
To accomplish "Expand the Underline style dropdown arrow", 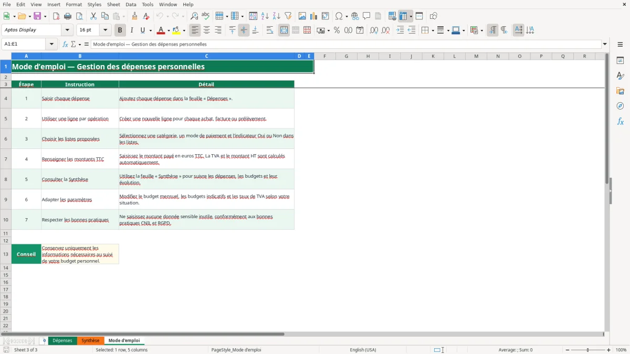I will coord(150,30).
